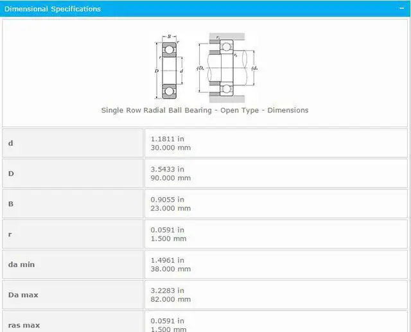Select the 'ras max' row label
The height and width of the screenshot is (332, 411).
click(24, 325)
